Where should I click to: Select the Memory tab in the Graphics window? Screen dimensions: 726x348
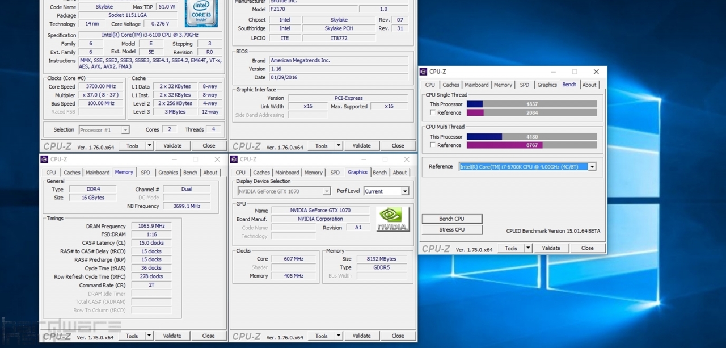click(314, 173)
